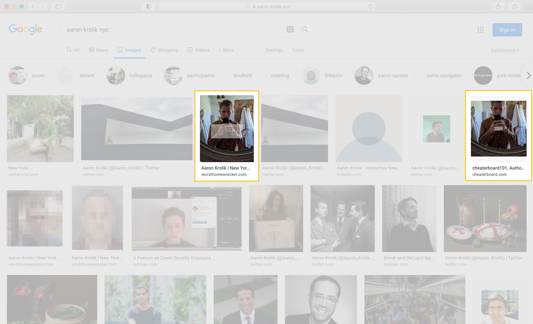Select the york times suggestion chip
This screenshot has height=324, width=533.
pyautogui.click(x=497, y=76)
